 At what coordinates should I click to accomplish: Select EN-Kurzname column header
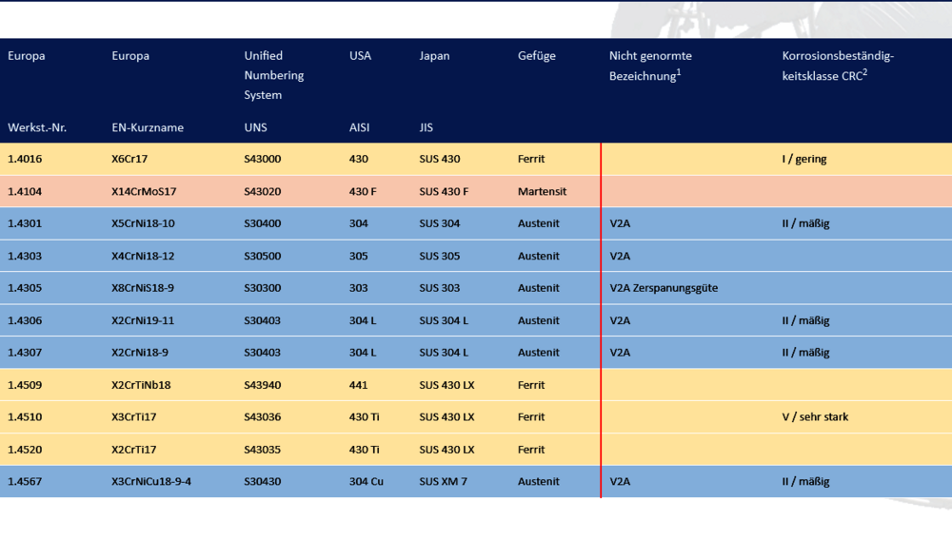(148, 128)
